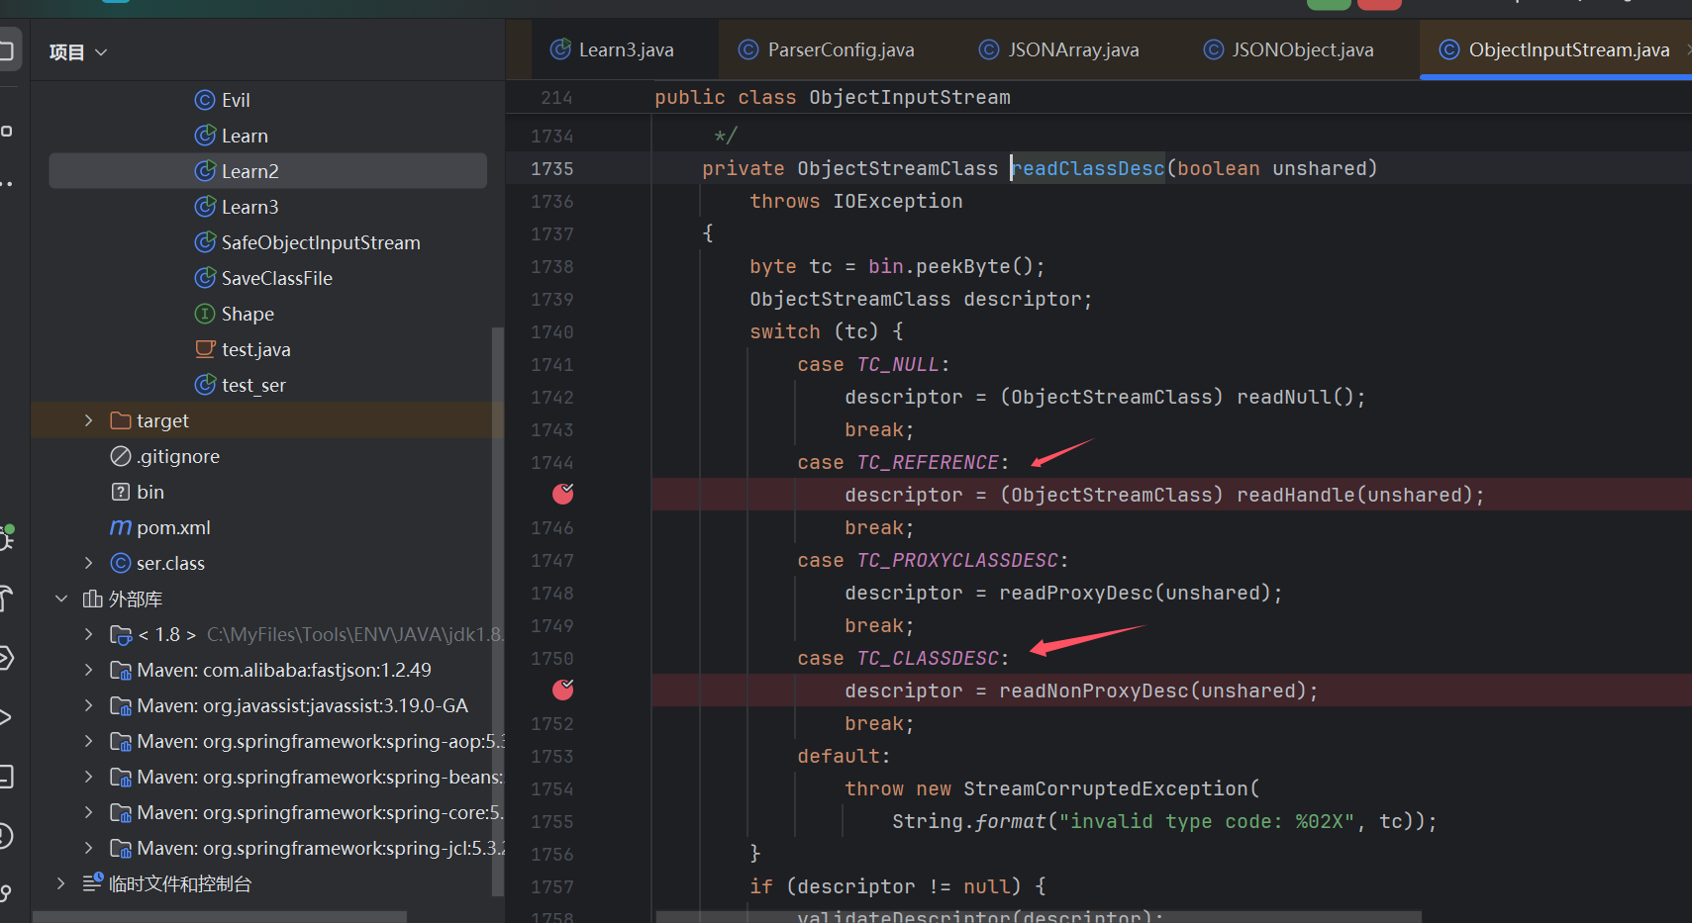Select Learn2 in the project tree

tap(267, 171)
